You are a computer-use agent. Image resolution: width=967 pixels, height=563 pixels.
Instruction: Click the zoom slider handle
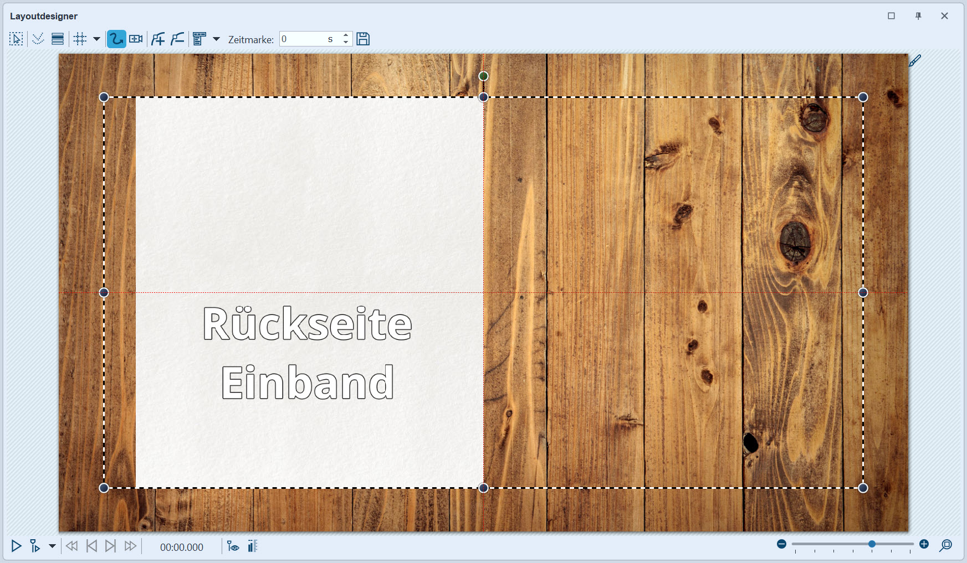click(872, 544)
